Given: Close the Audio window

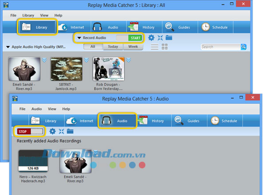Looking at the screenshot, I should (253, 97).
